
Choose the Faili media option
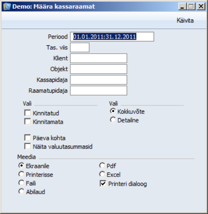tap(21, 183)
